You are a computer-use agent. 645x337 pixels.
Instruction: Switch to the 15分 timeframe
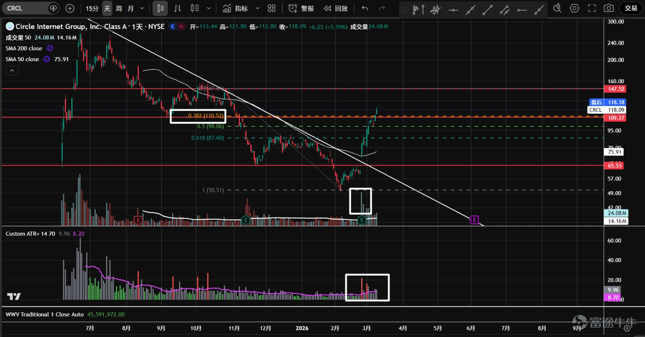(x=92, y=8)
